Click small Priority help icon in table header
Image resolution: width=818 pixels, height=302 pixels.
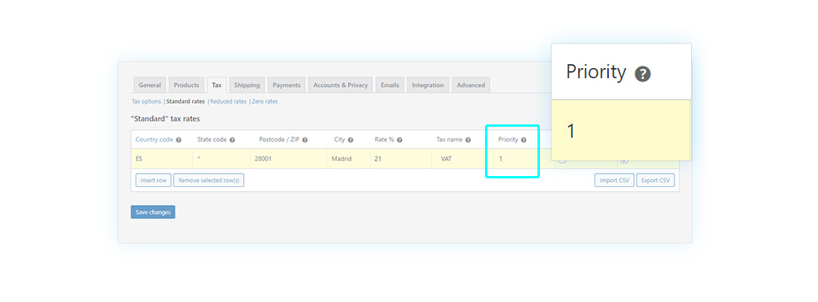[x=523, y=140]
